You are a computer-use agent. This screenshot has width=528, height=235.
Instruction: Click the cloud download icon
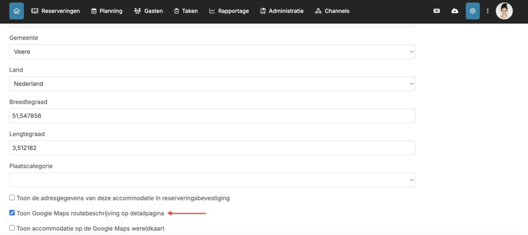[455, 11]
